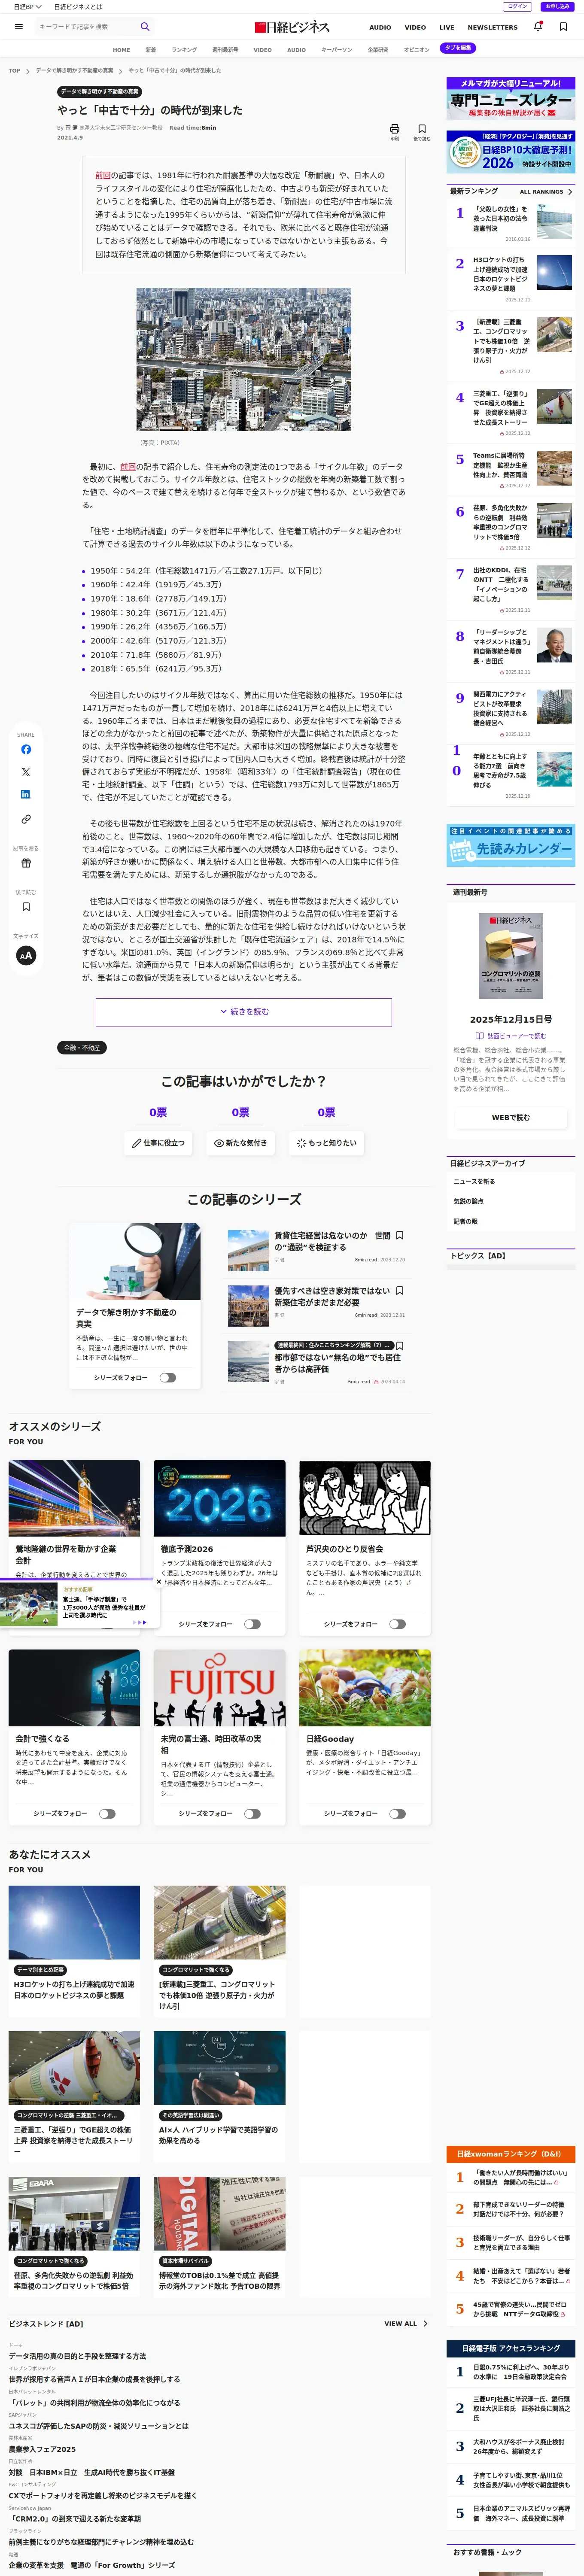Vote 仕事に役立つ with the pencil button

point(159,1143)
